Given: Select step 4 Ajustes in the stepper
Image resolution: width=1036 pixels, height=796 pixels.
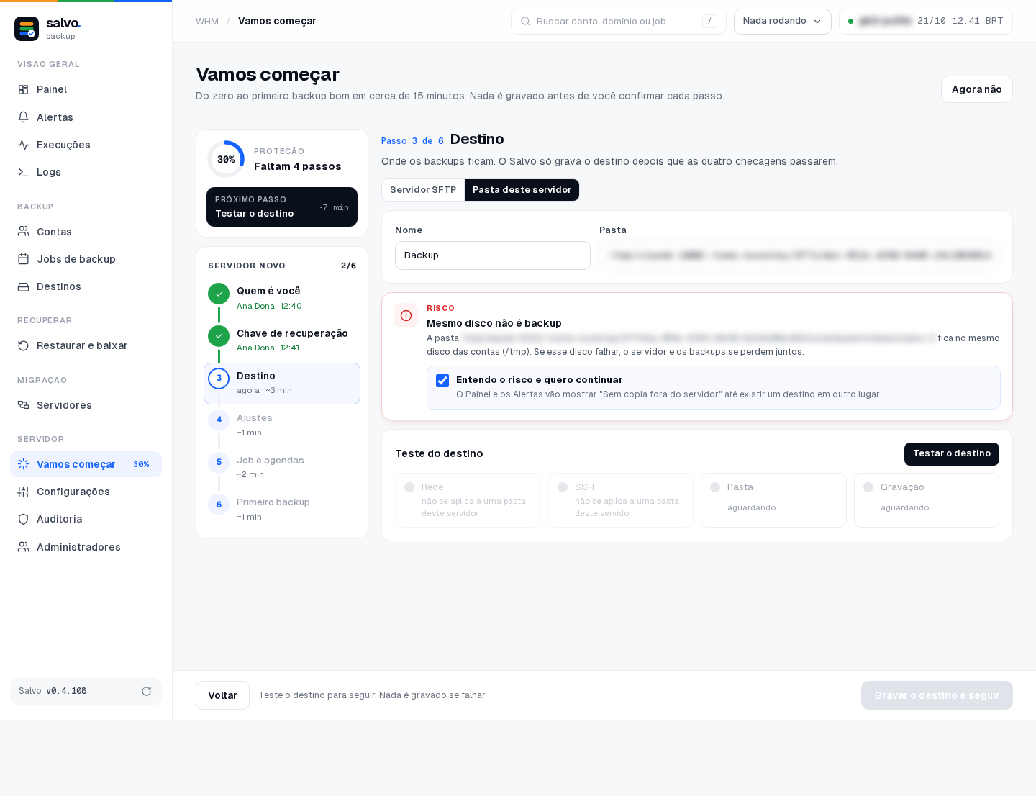Looking at the screenshot, I should (282, 425).
